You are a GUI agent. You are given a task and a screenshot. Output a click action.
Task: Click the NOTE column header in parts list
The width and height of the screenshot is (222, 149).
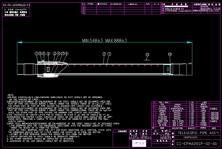click(x=214, y=128)
